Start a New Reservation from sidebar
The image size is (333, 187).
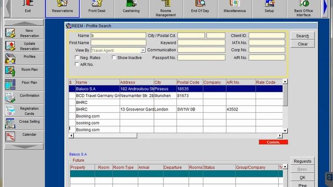pyautogui.click(x=24, y=33)
